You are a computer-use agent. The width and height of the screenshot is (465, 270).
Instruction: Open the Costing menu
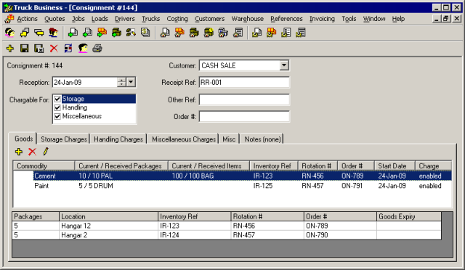tap(177, 19)
